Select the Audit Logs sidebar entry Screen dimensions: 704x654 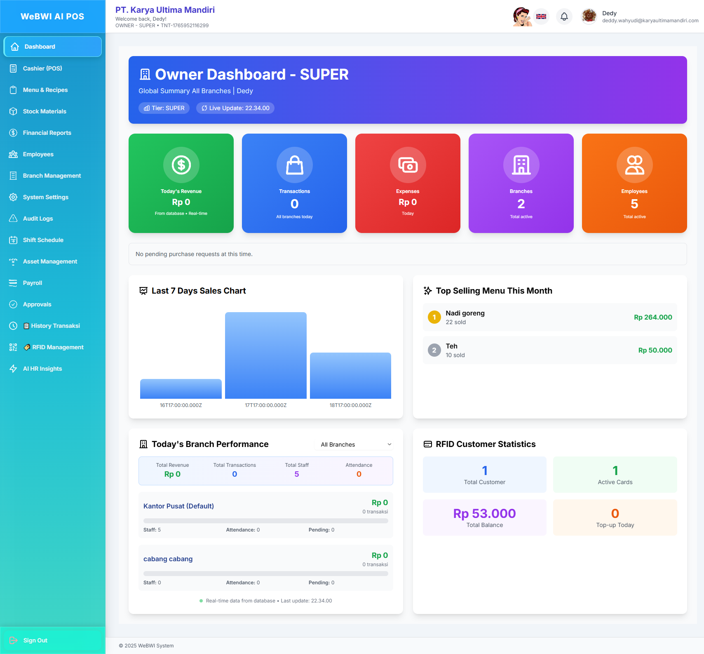click(x=38, y=218)
